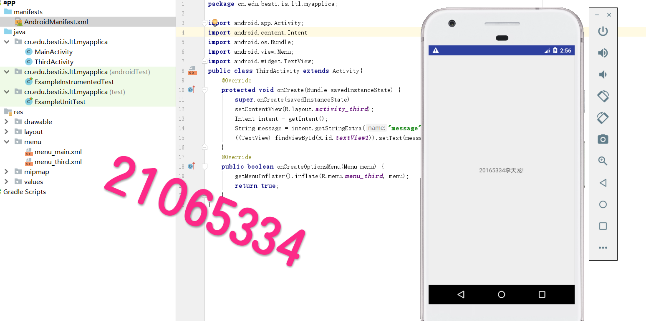The image size is (646, 321).
Task: Select the manifests folder
Action: click(x=28, y=12)
